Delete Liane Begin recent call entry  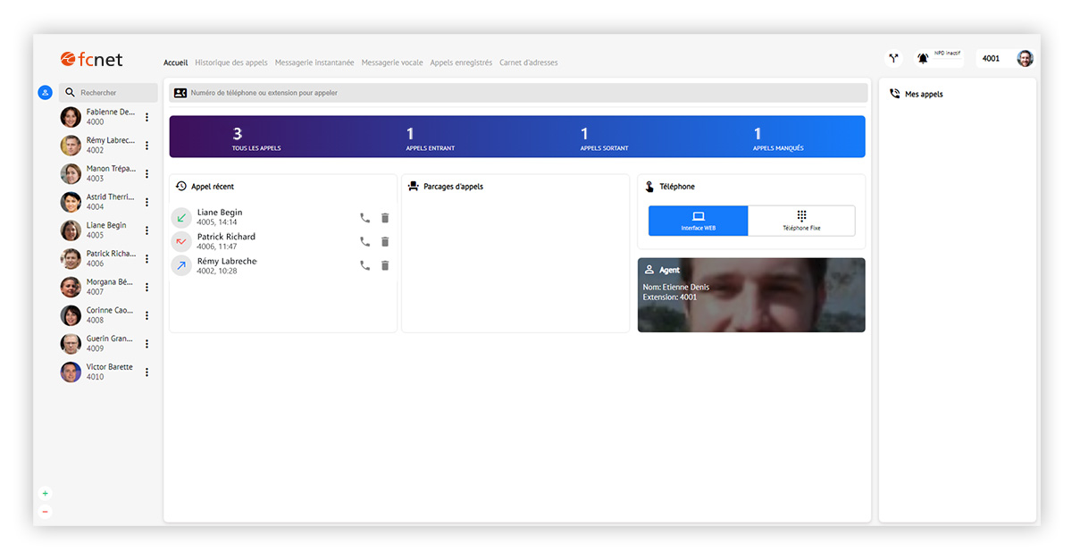coord(385,217)
